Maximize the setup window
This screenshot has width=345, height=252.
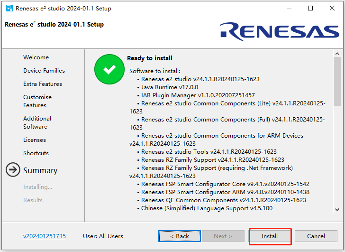point(310,8)
